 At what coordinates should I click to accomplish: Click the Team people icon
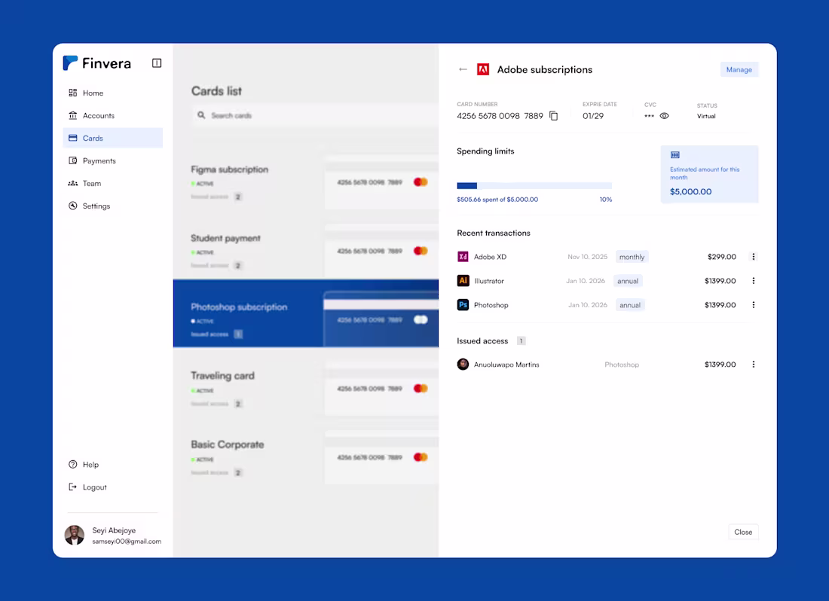(x=73, y=183)
